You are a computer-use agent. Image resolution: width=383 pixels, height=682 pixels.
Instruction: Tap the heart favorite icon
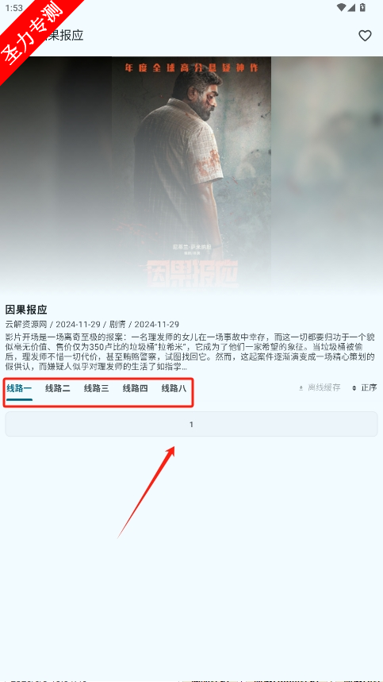coord(365,36)
